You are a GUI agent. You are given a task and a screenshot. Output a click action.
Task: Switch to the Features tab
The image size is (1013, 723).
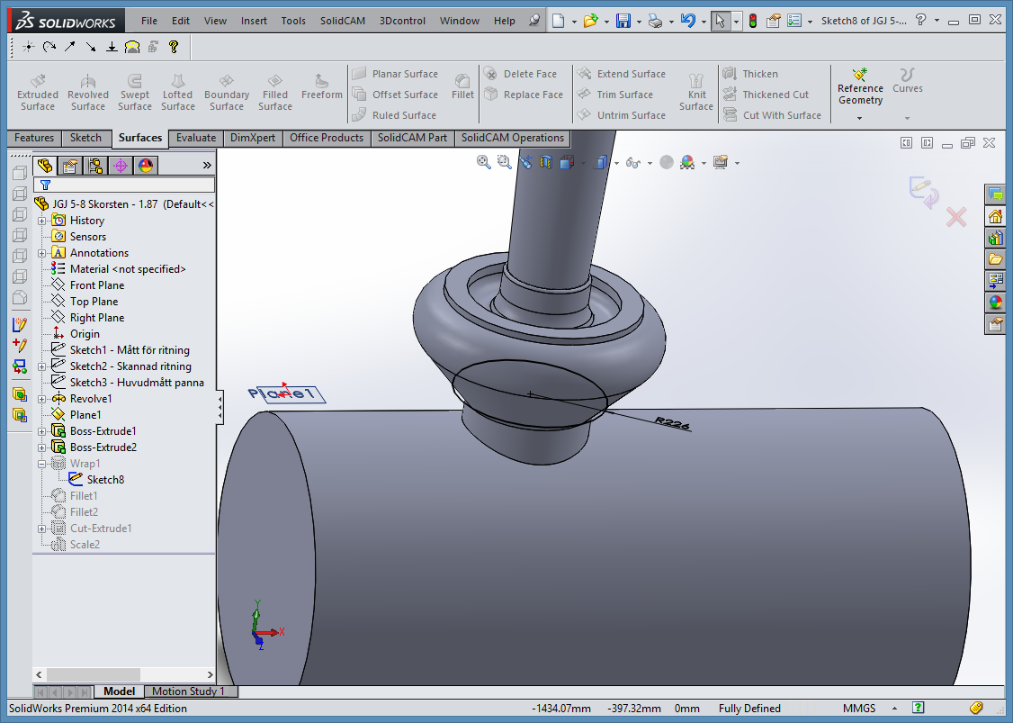coord(34,138)
